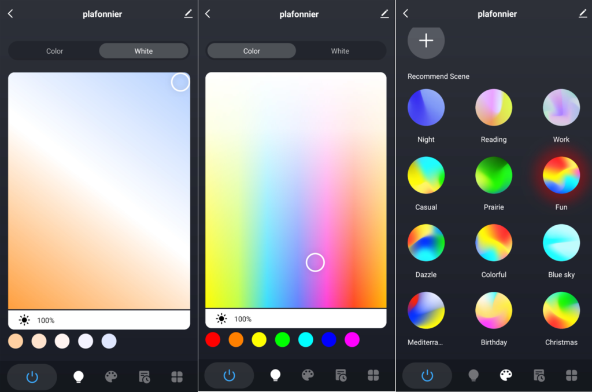Image resolution: width=592 pixels, height=392 pixels.
Task: Select palette scenes tab on right screen
Action: (x=506, y=375)
